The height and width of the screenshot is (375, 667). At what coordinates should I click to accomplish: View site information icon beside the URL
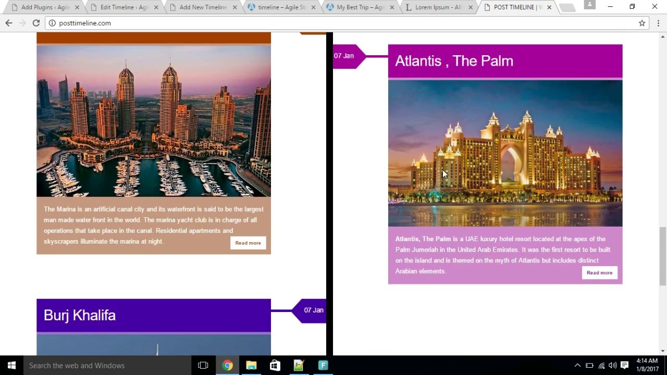click(x=52, y=23)
